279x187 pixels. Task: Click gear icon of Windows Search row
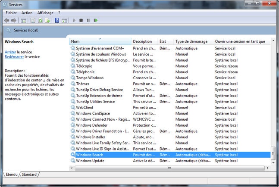click(73, 155)
